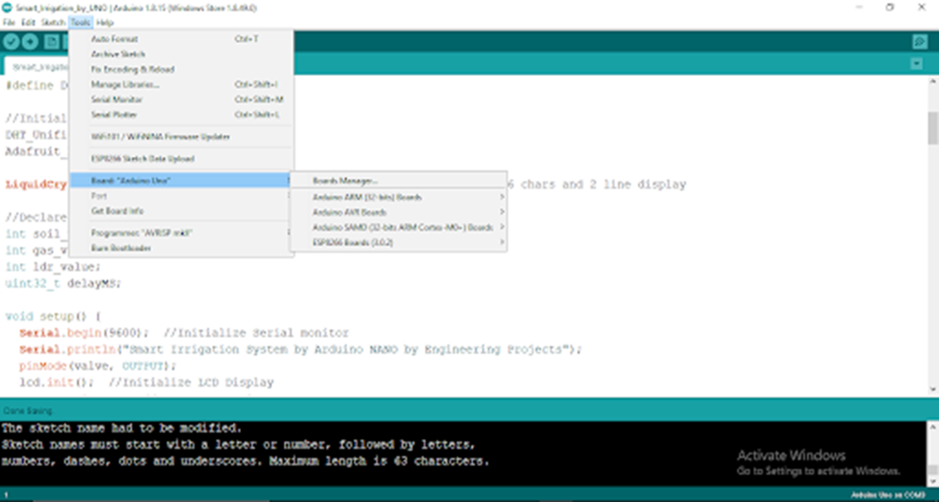Click the "int ldr_value;" line
This screenshot has width=939, height=502.
pos(52,267)
